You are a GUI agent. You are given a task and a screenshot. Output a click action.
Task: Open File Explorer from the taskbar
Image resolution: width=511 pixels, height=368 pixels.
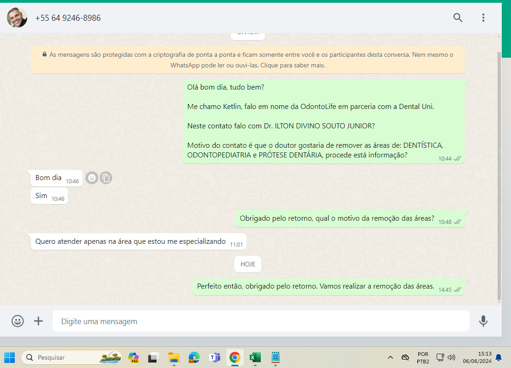pyautogui.click(x=174, y=357)
